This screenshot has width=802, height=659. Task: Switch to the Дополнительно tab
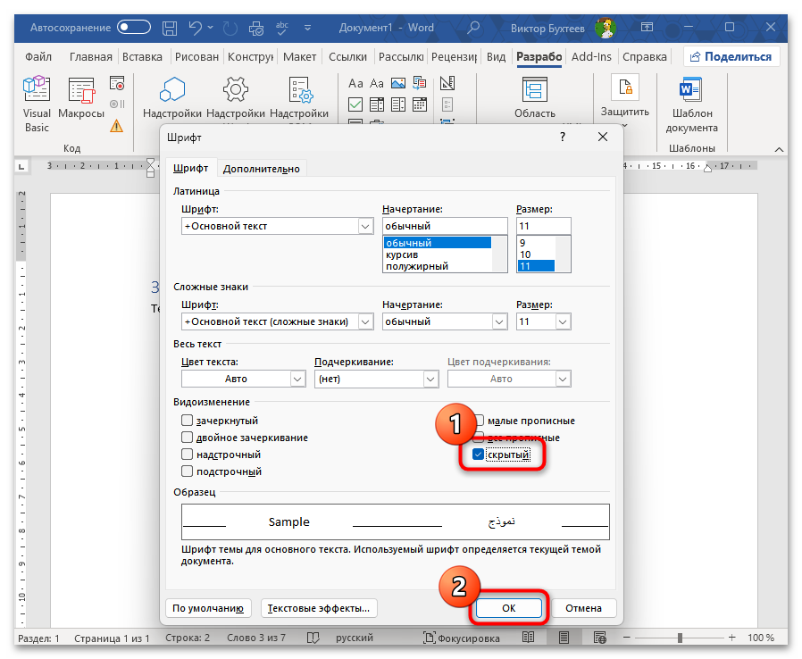coord(261,169)
